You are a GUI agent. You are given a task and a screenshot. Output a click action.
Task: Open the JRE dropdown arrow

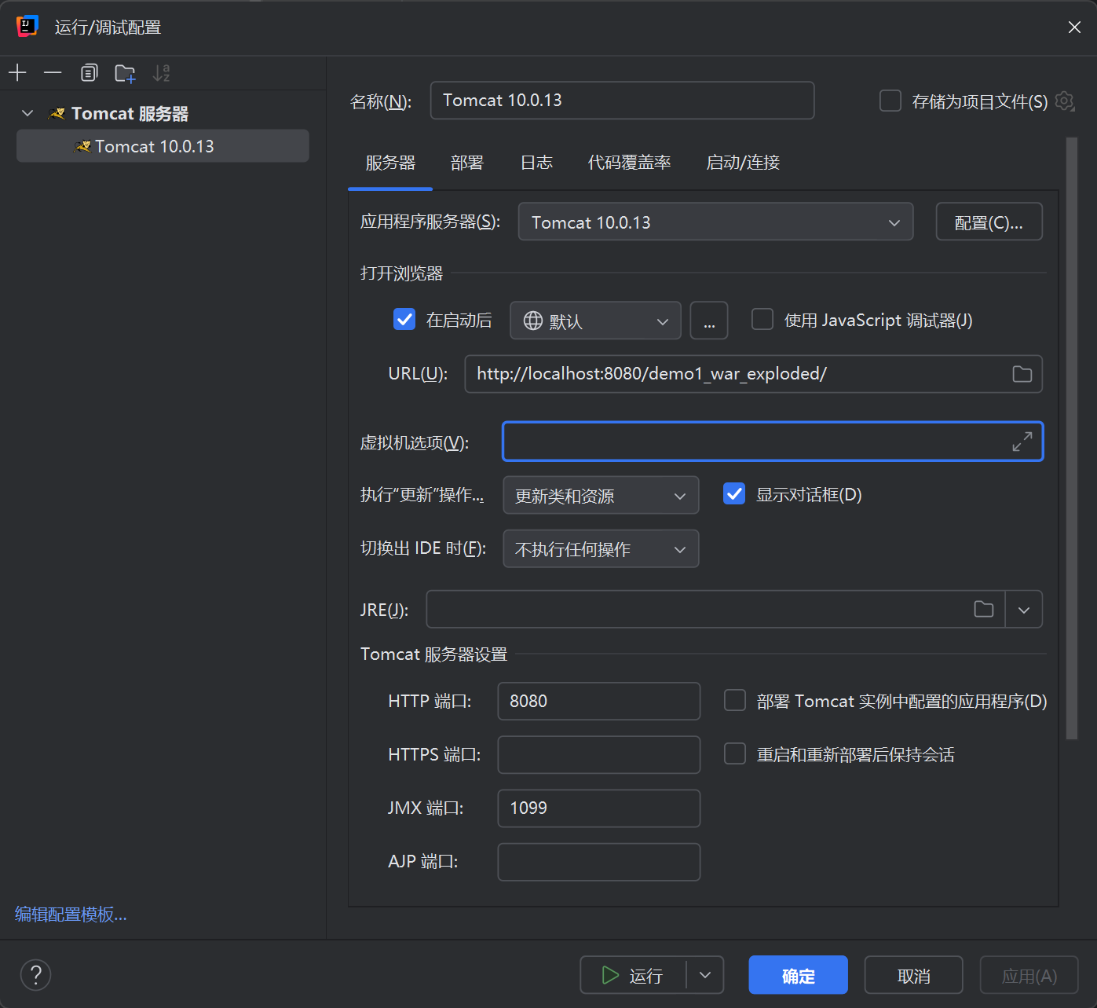coord(1024,610)
